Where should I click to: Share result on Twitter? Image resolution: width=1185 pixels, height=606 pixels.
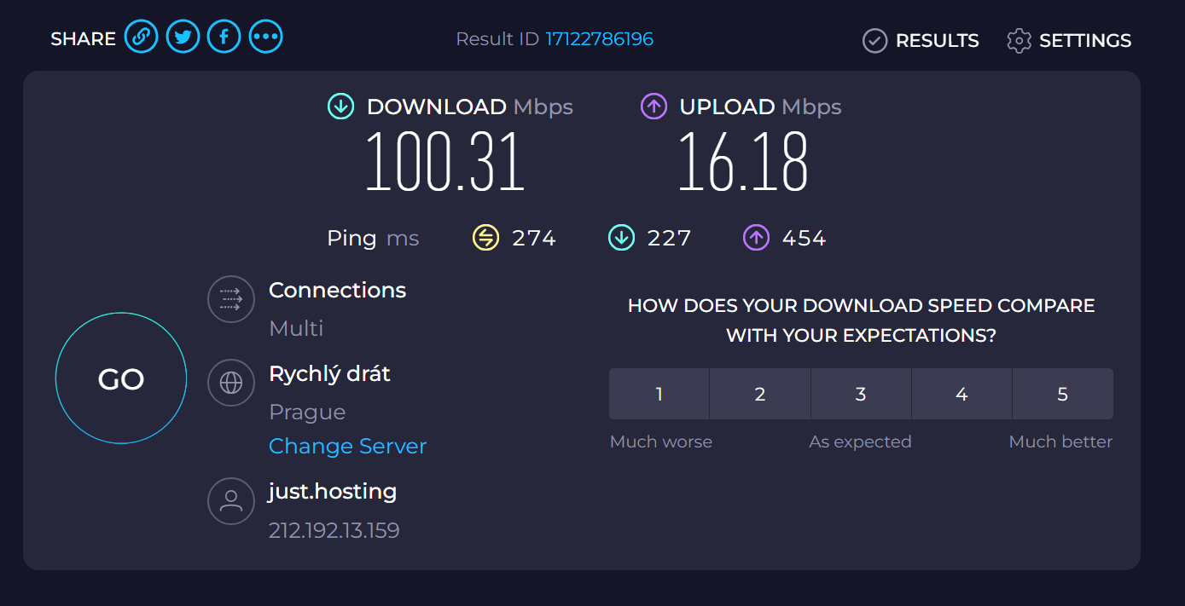[x=183, y=38]
